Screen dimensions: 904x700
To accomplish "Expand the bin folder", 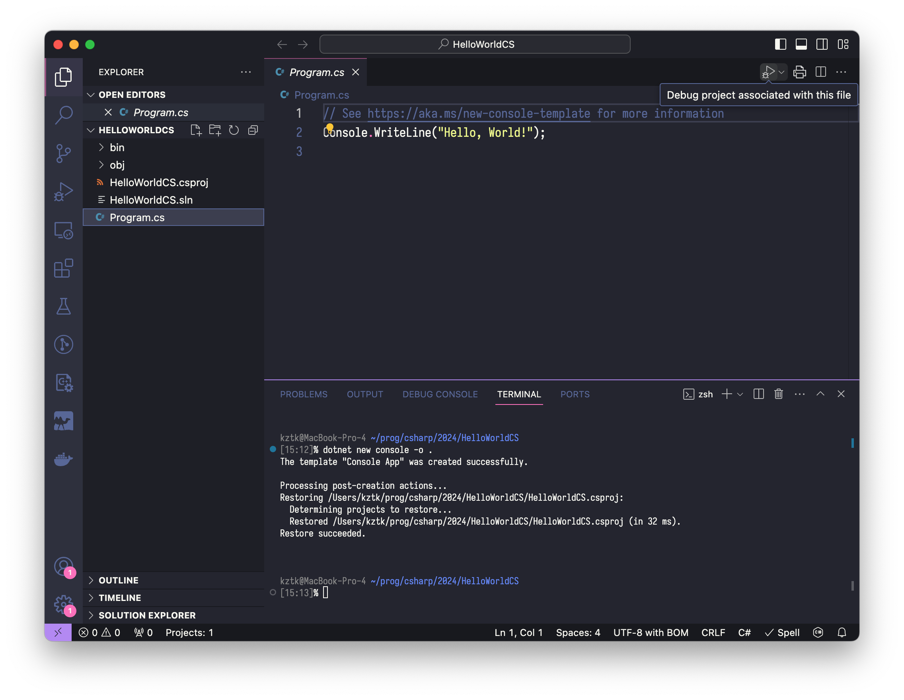I will (x=101, y=147).
